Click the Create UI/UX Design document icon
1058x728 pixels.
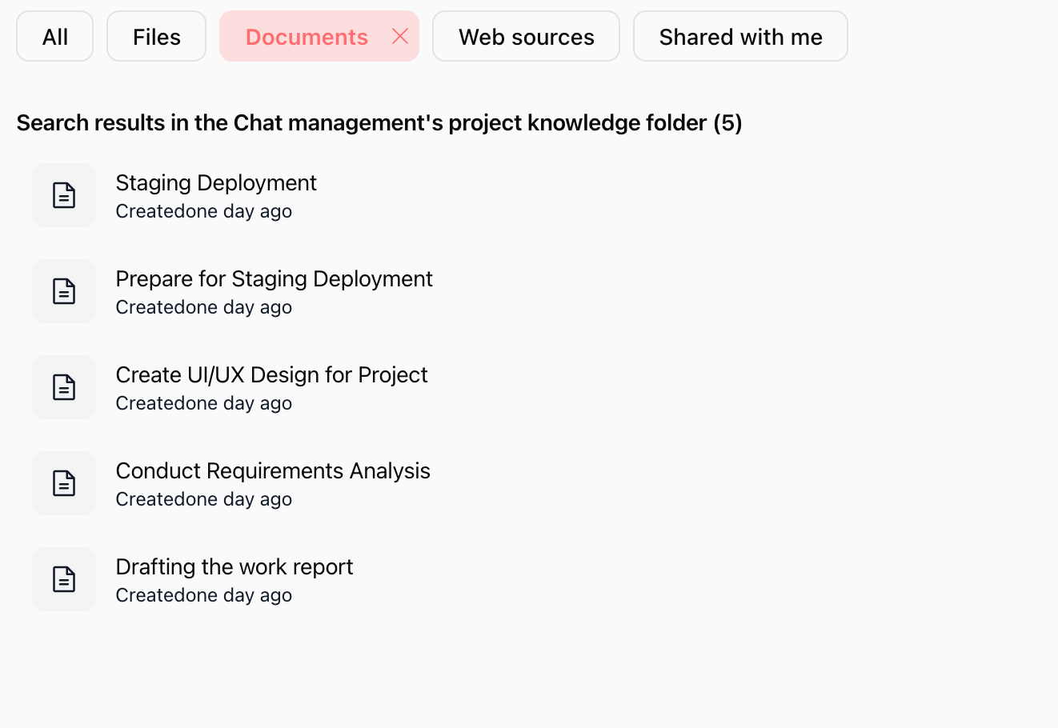tap(64, 387)
